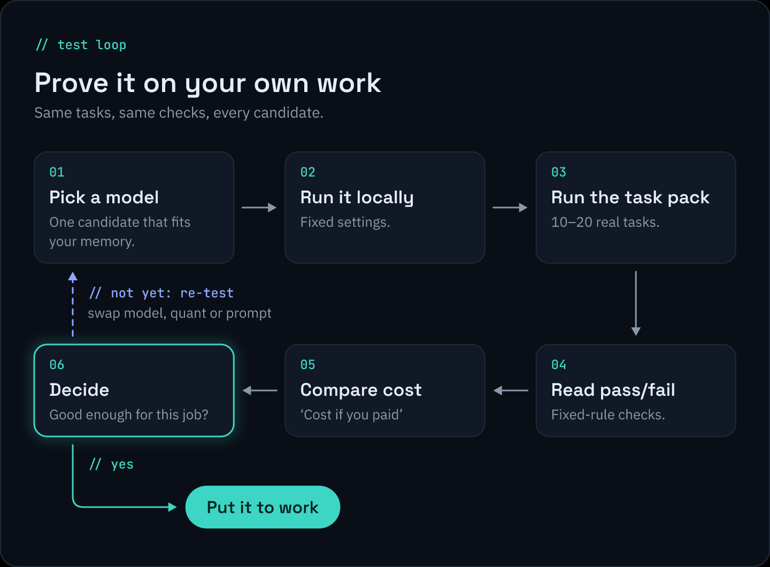Click the "Prove it on your own work" heading
Screen dimensions: 770x567
[208, 83]
